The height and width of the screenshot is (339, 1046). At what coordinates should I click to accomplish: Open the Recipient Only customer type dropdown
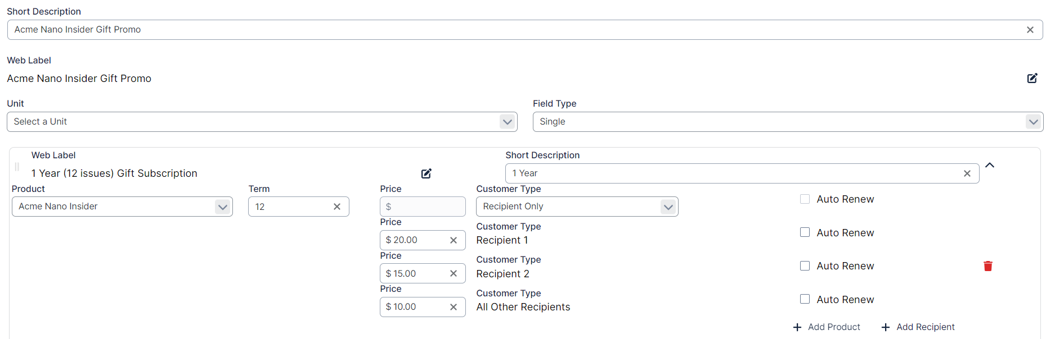[x=668, y=207]
